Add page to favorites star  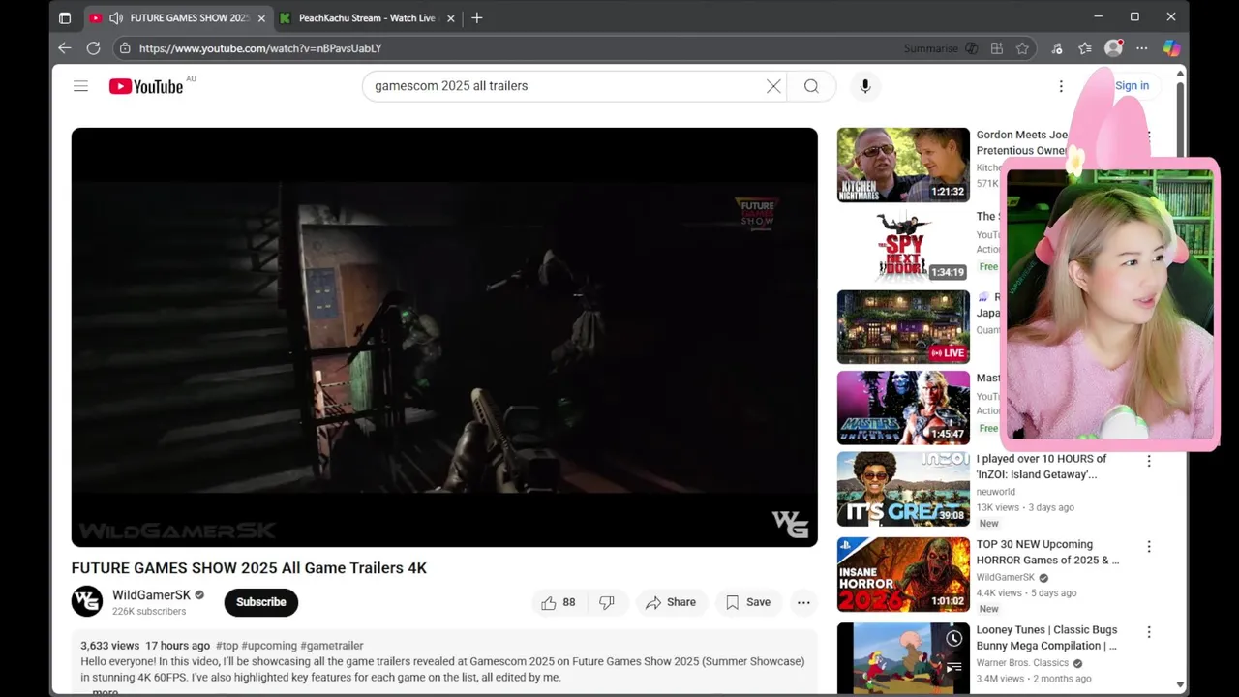coord(1022,48)
